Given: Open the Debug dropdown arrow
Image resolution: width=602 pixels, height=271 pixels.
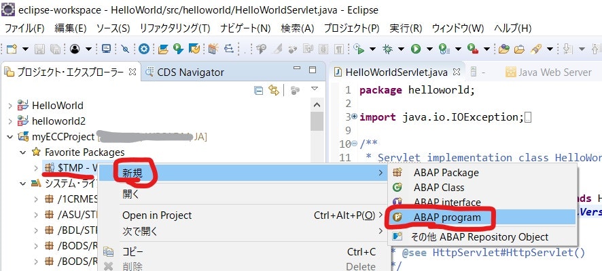Looking at the screenshot, I should pos(401,49).
